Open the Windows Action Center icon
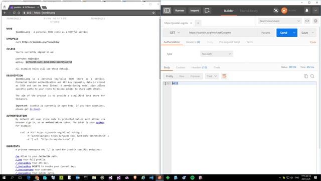This screenshot has width=321, height=181. pos(315,177)
